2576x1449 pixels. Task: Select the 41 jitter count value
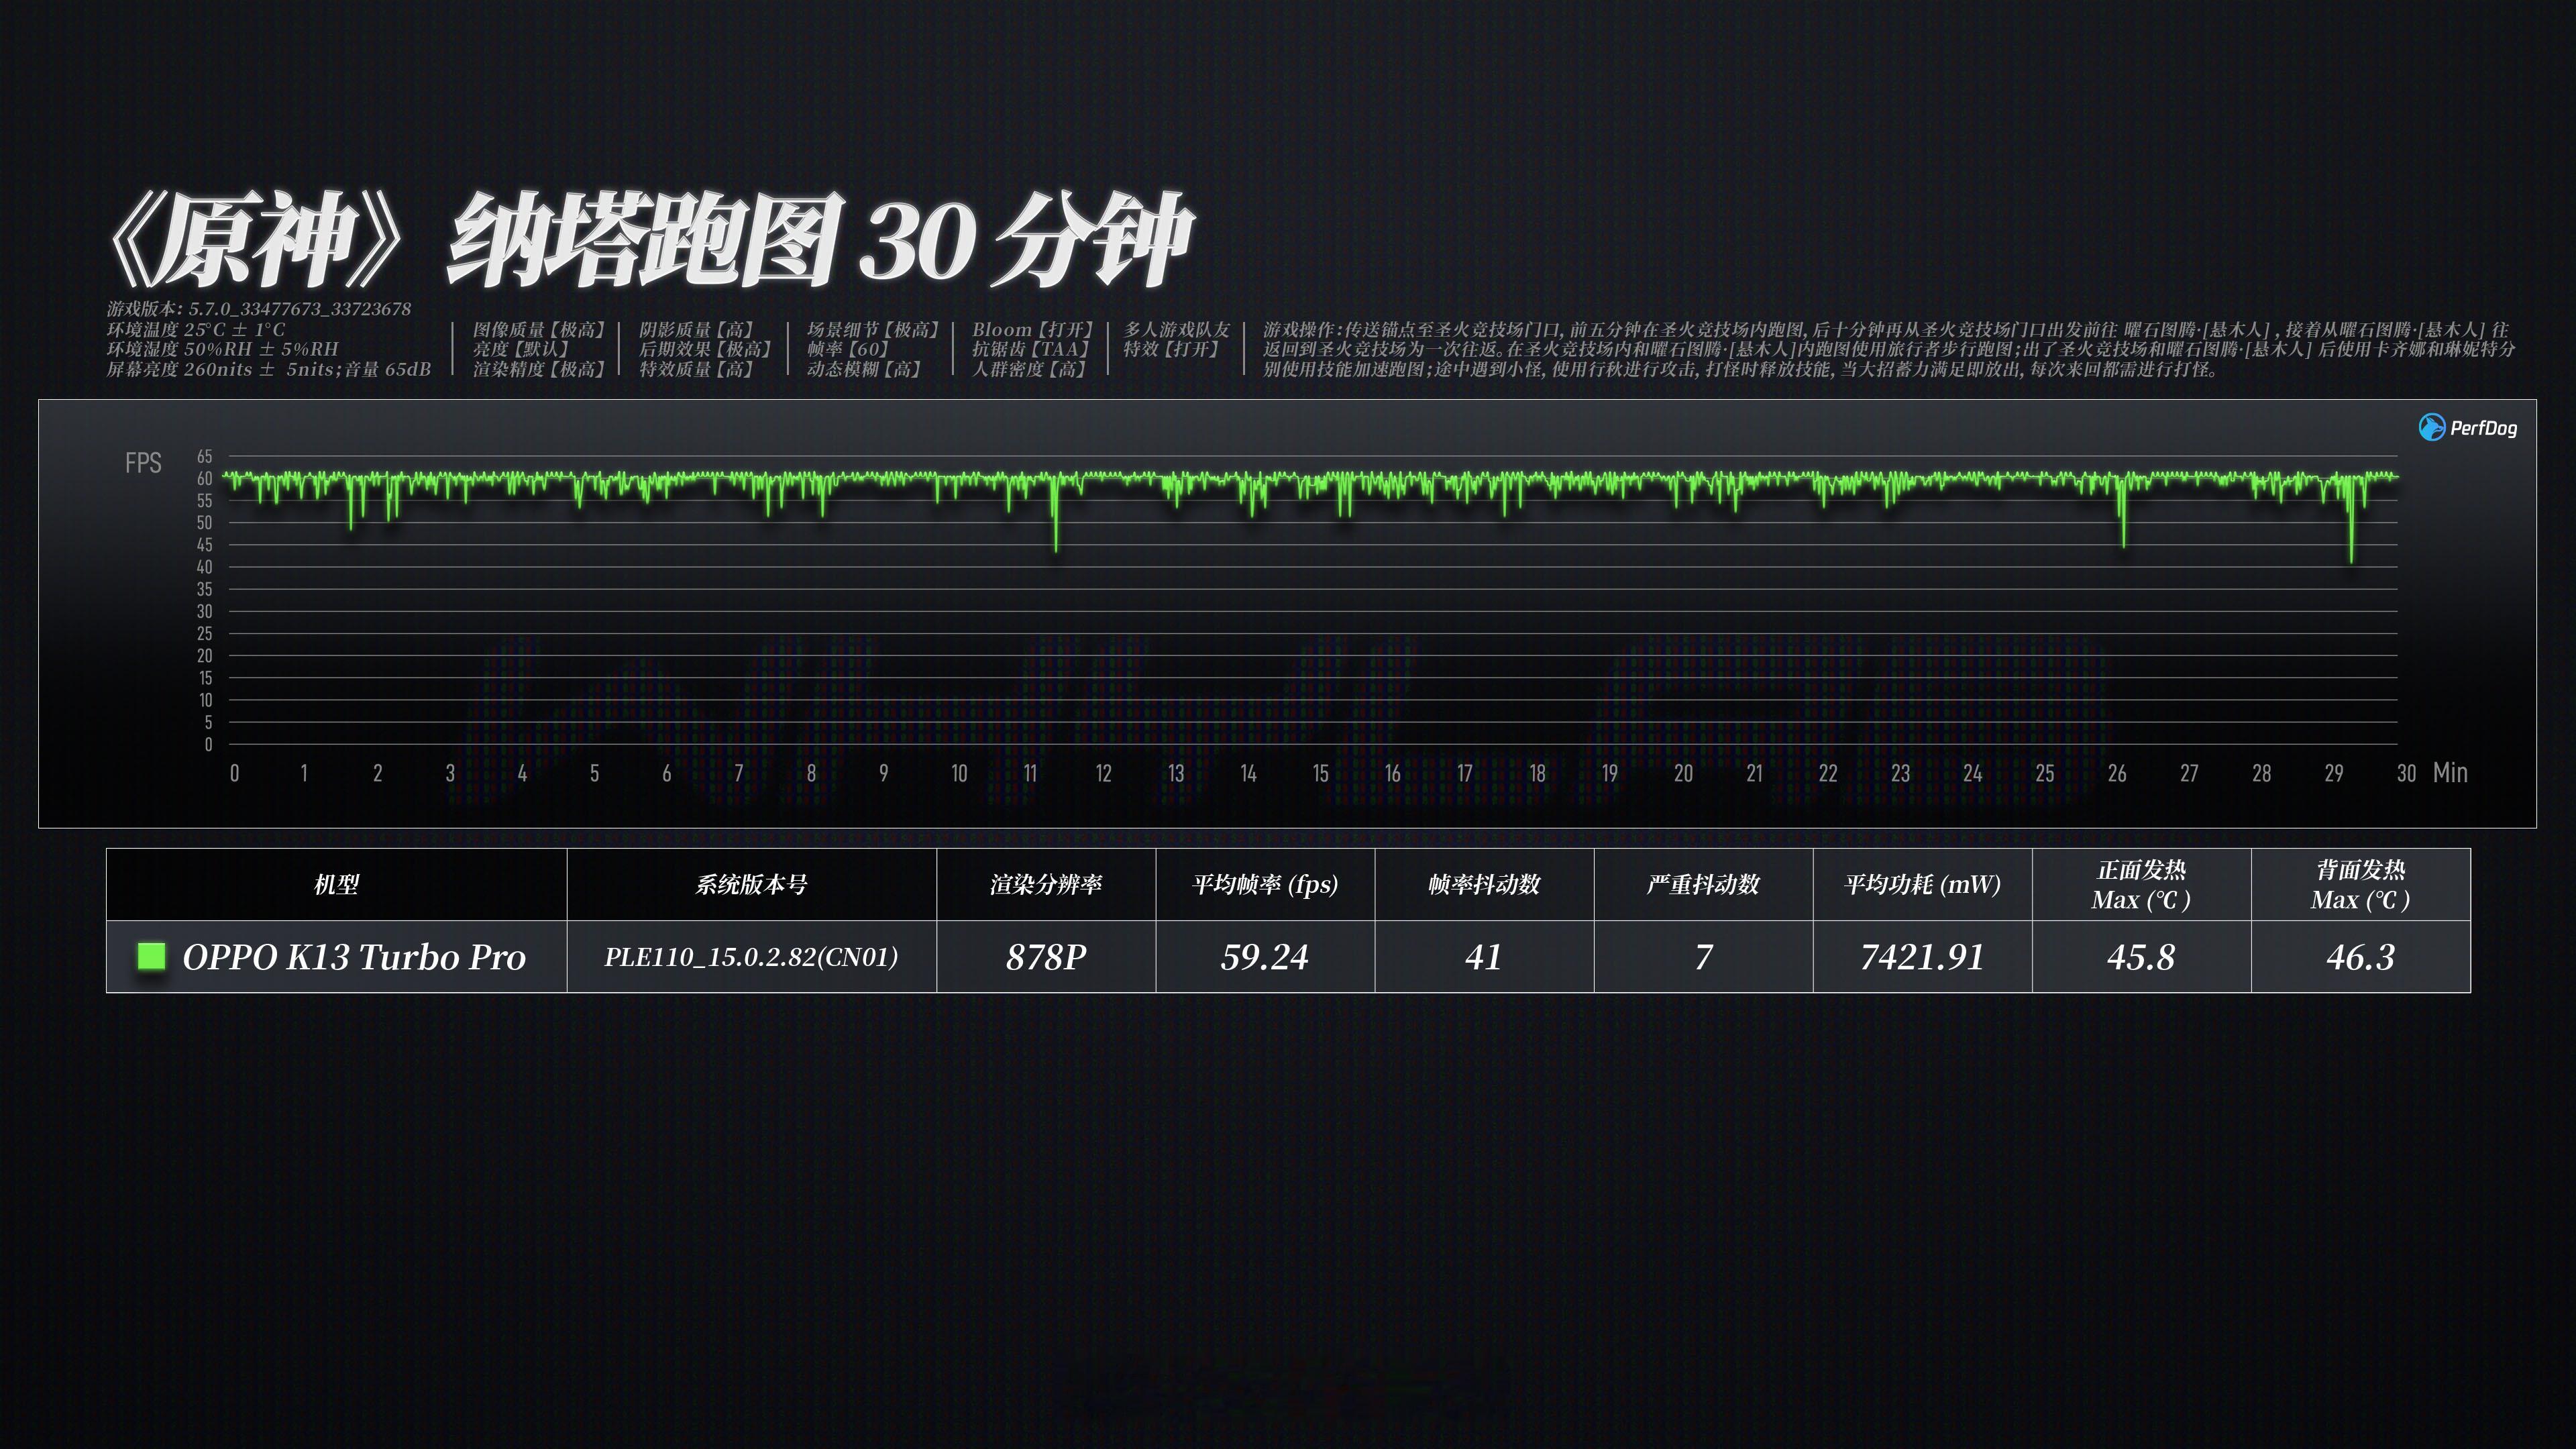pyautogui.click(x=1484, y=957)
